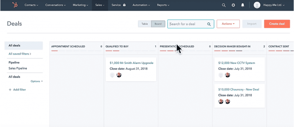Screen dimensions: 294x127
Task: Open $10,000 Chauncey - New Deal
Action: 239,89
